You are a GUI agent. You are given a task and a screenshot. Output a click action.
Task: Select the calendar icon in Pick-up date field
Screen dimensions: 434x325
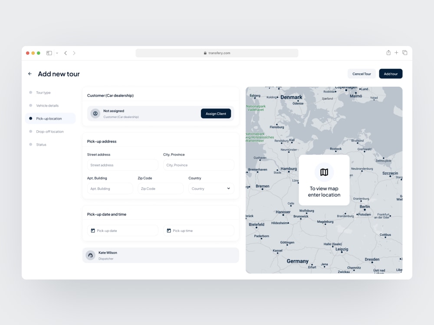(x=93, y=231)
